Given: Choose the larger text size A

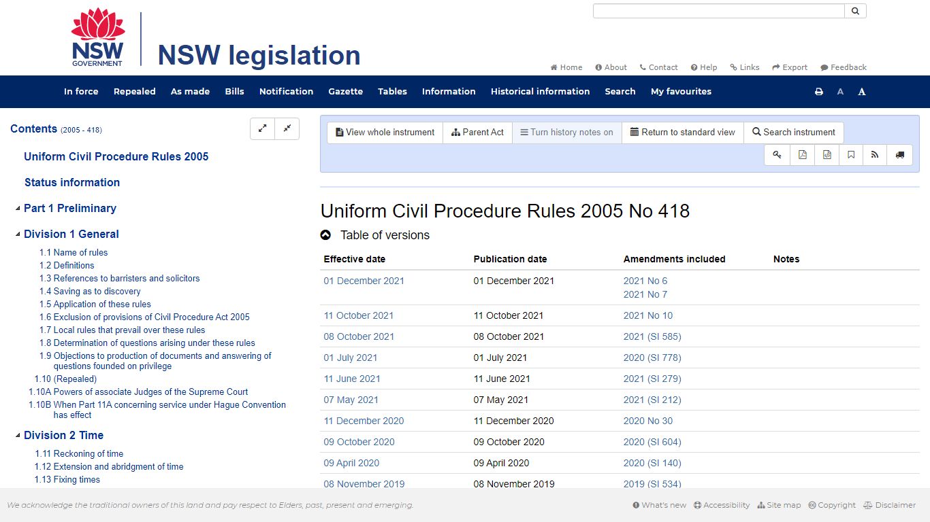Looking at the screenshot, I should coord(862,92).
